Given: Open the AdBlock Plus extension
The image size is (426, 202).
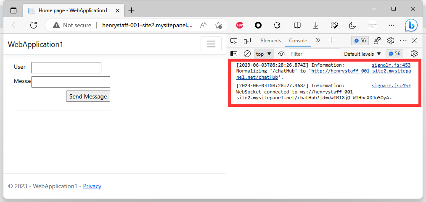Looking at the screenshot, I should click(239, 25).
